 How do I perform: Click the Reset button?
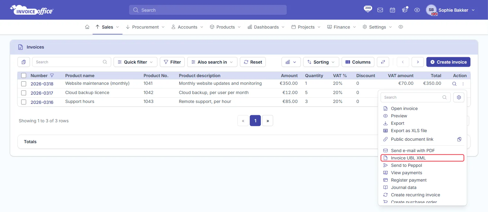tap(253, 62)
